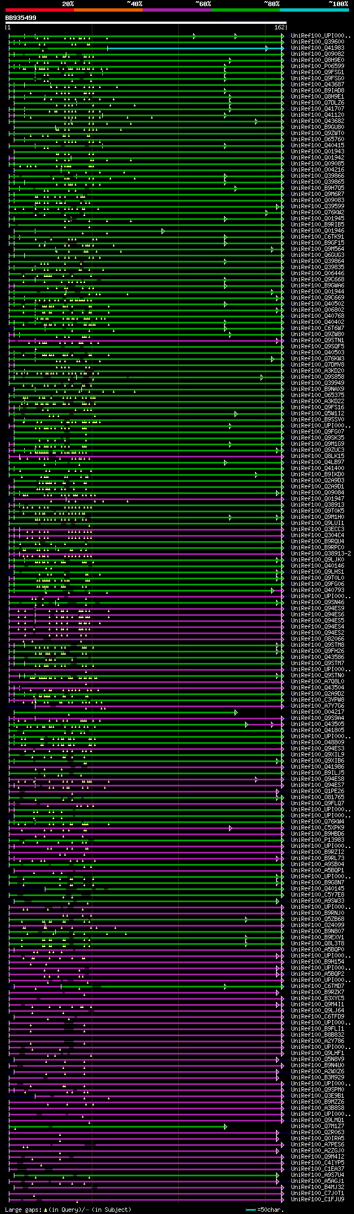This screenshot has height=1214, width=354.
Task: Click the purple ~60% identity legend bar
Action: (x=176, y=9)
